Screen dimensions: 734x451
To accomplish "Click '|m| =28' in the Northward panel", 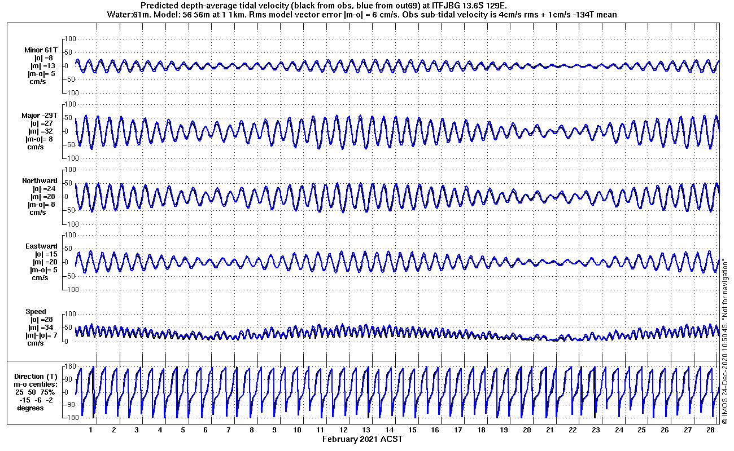I will click(43, 197).
